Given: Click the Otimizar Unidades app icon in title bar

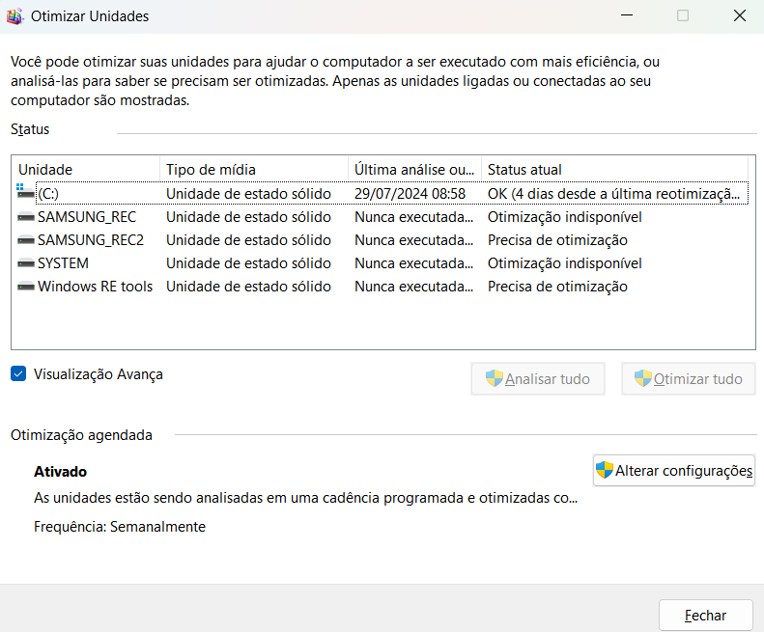Looking at the screenshot, I should coord(14,16).
